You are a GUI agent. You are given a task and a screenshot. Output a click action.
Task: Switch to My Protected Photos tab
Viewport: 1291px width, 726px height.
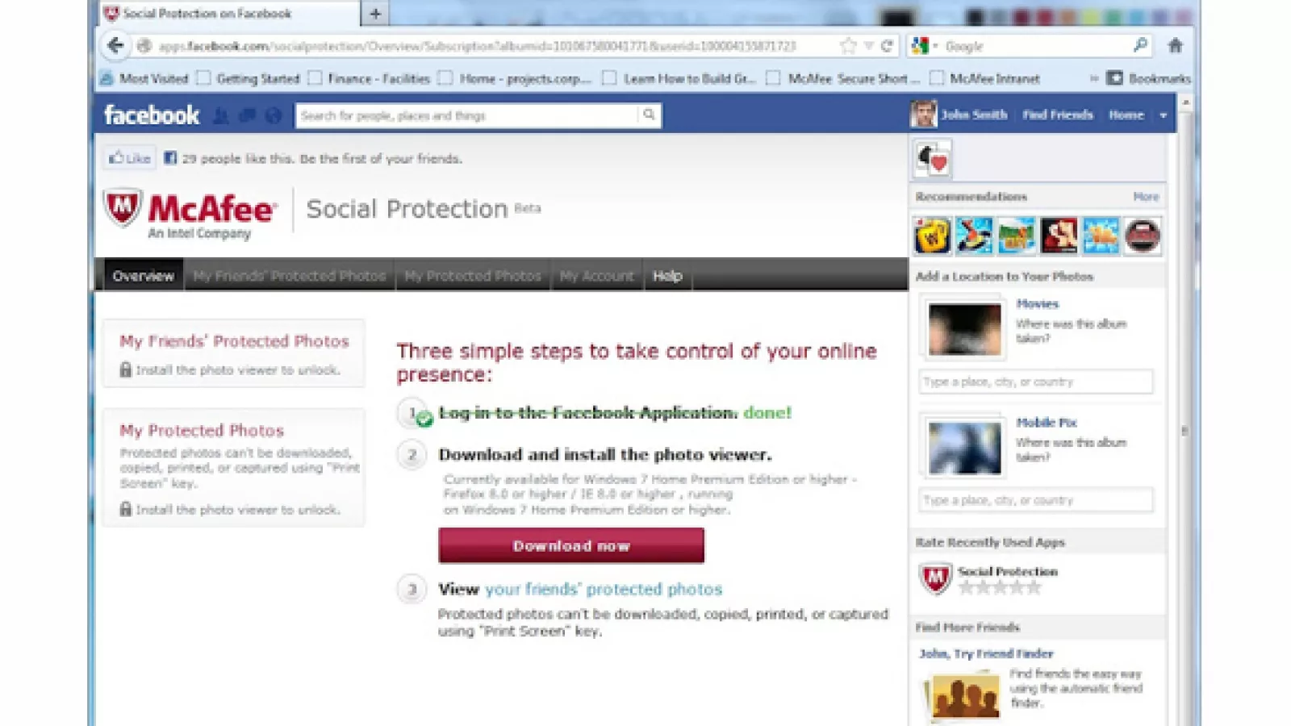click(473, 276)
